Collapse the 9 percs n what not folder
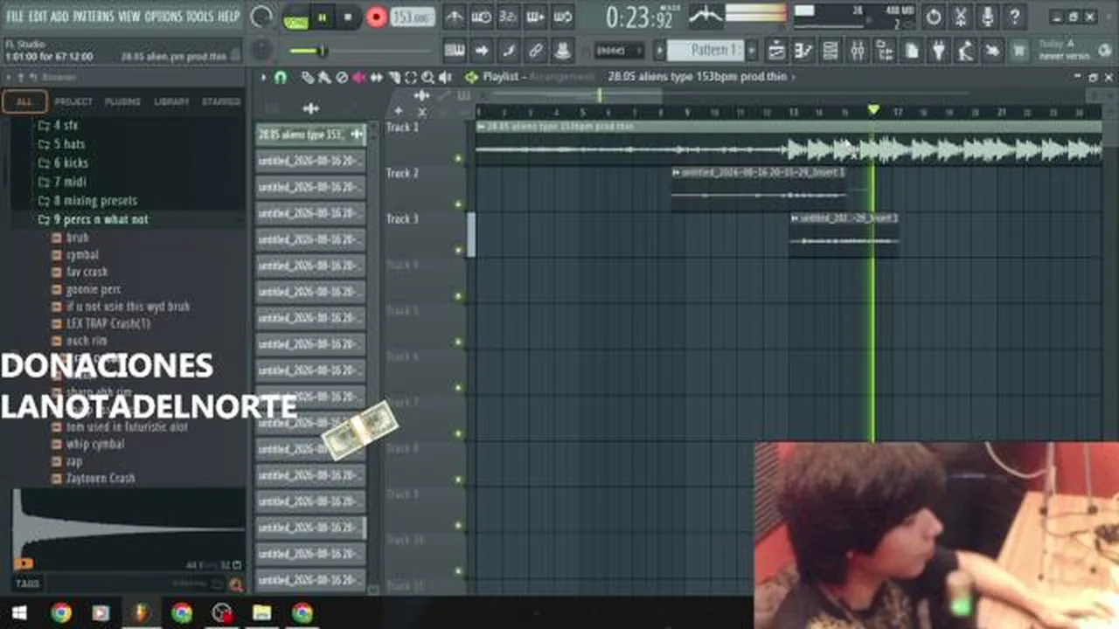The image size is (1119, 629). pyautogui.click(x=93, y=219)
